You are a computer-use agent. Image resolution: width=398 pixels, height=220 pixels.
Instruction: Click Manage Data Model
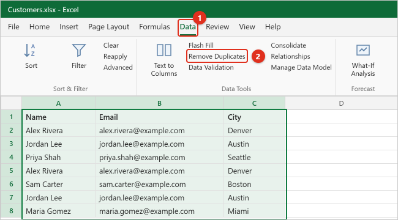pyautogui.click(x=301, y=67)
